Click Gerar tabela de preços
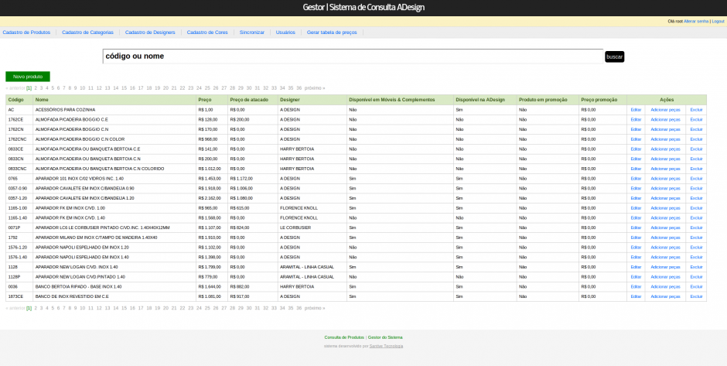The height and width of the screenshot is (366, 727). [332, 32]
